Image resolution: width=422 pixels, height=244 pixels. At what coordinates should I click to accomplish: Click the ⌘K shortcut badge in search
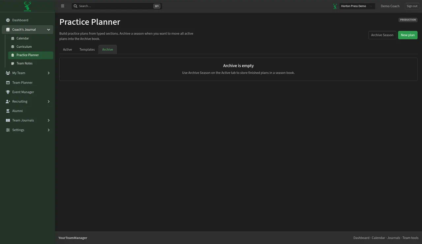click(157, 6)
